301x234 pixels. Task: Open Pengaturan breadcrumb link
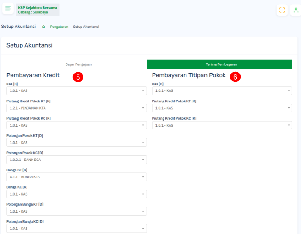click(59, 27)
